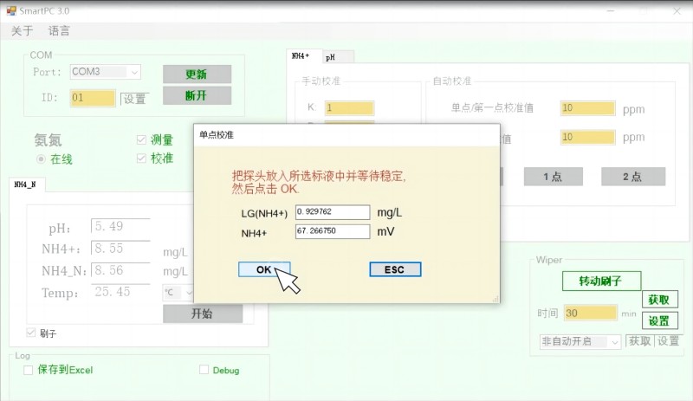
Task: Switch to the pH tab
Action: click(338, 57)
